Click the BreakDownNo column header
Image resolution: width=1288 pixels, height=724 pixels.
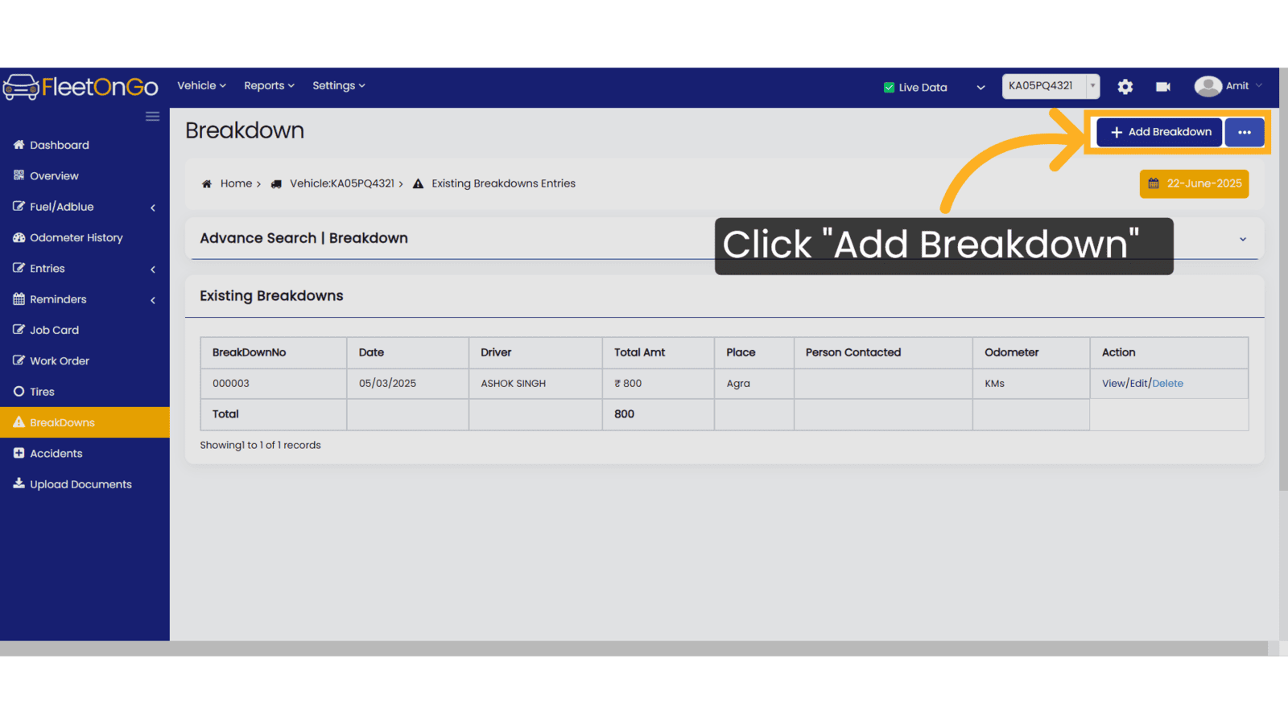[x=274, y=352]
